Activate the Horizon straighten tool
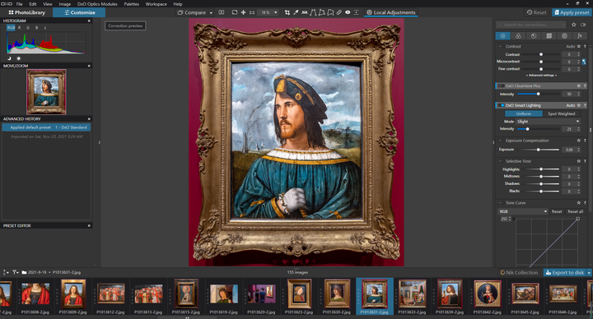The image size is (593, 319). 305,12
